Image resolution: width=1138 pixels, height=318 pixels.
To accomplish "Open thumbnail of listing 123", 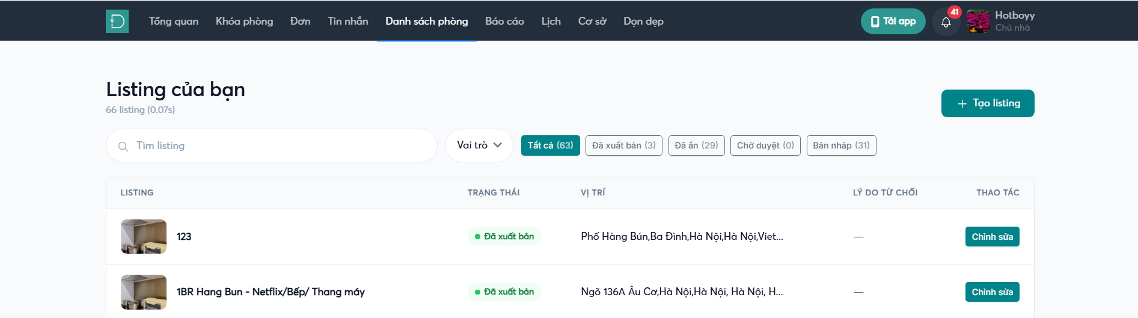I will tap(144, 237).
